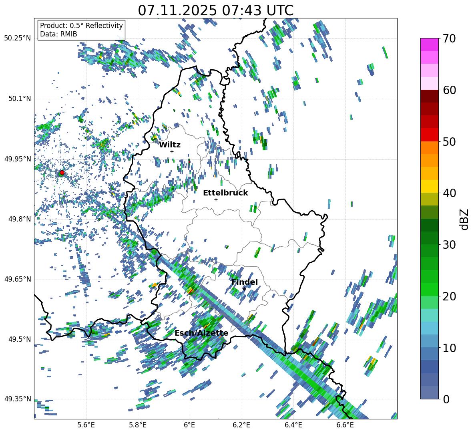Click the 50.1°N latitude label
474x433 pixels.
[x=20, y=99]
